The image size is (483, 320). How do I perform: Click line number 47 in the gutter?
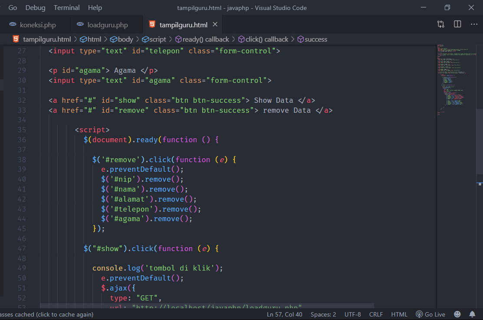point(22,248)
